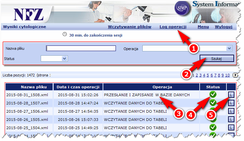
Task: Open Wczytywanie plików menu item
Action: (129, 27)
